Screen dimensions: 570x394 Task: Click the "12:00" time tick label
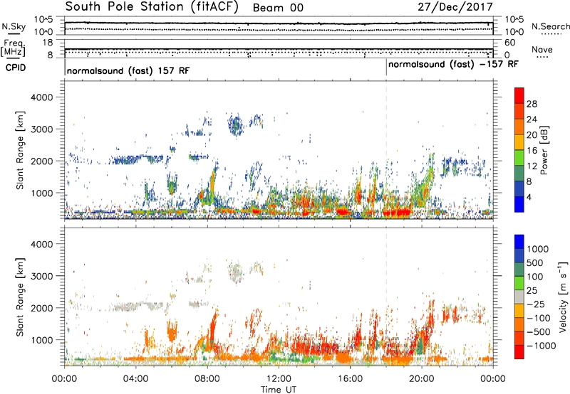click(x=279, y=379)
